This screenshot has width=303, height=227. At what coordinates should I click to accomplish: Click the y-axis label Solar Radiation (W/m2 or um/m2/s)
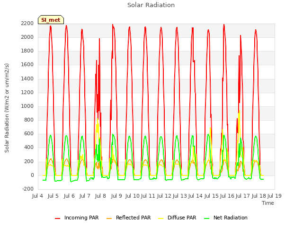point(7,108)
